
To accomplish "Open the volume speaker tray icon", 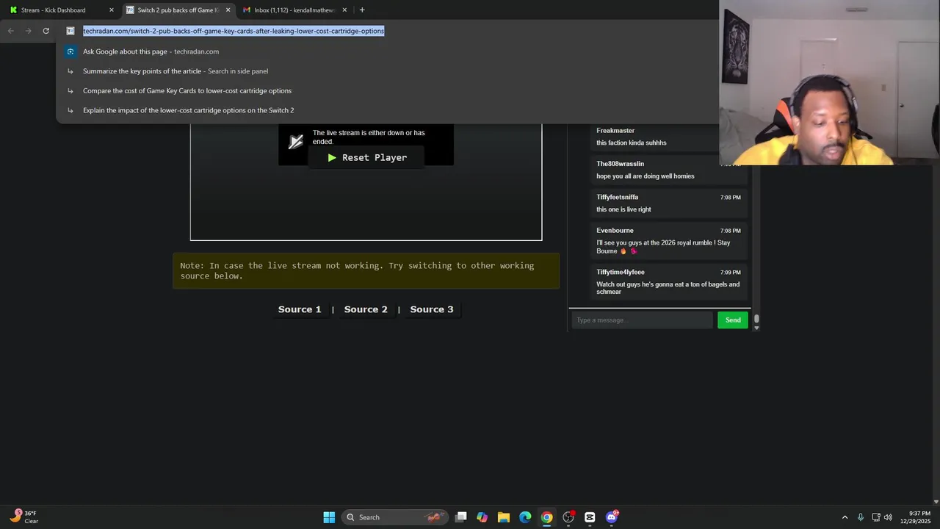I will point(889,517).
